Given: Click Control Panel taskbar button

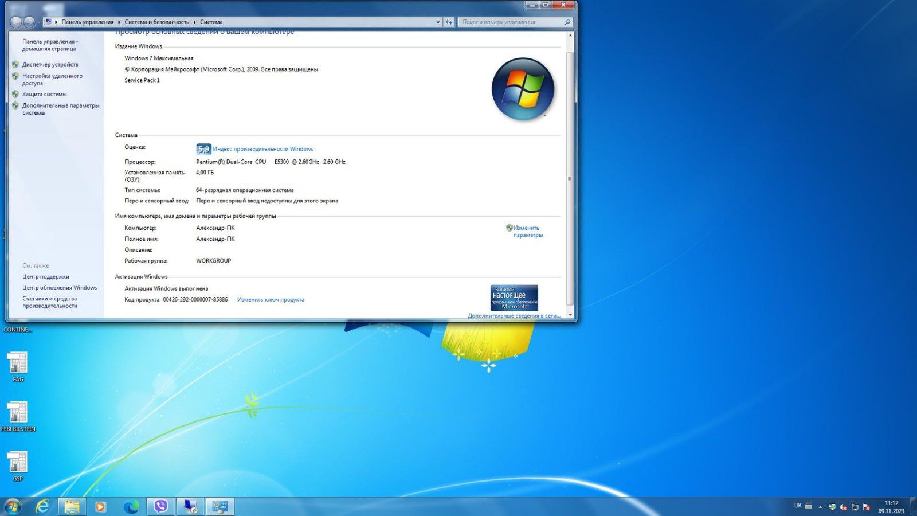Looking at the screenshot, I should click(220, 506).
